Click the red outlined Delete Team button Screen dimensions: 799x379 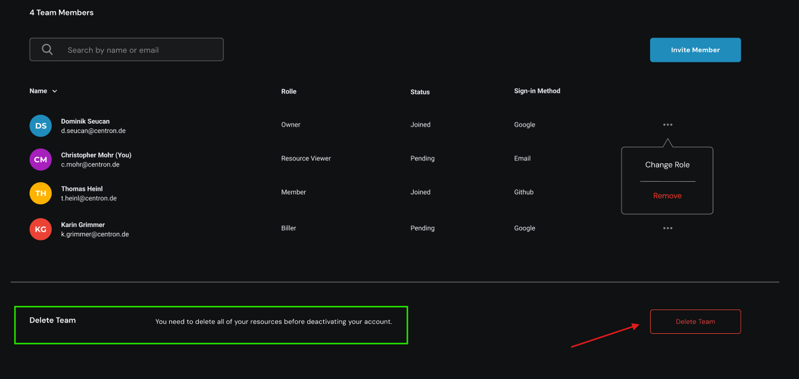pyautogui.click(x=695, y=321)
